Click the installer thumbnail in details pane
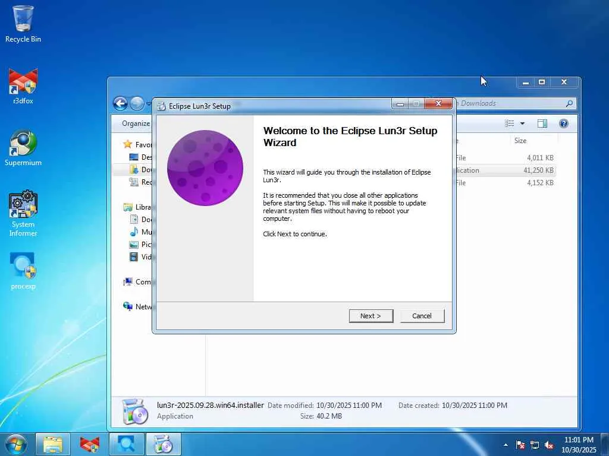609x456 pixels. click(x=134, y=411)
